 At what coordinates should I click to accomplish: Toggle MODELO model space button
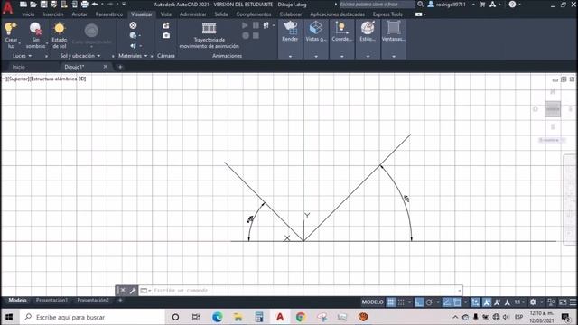372,302
